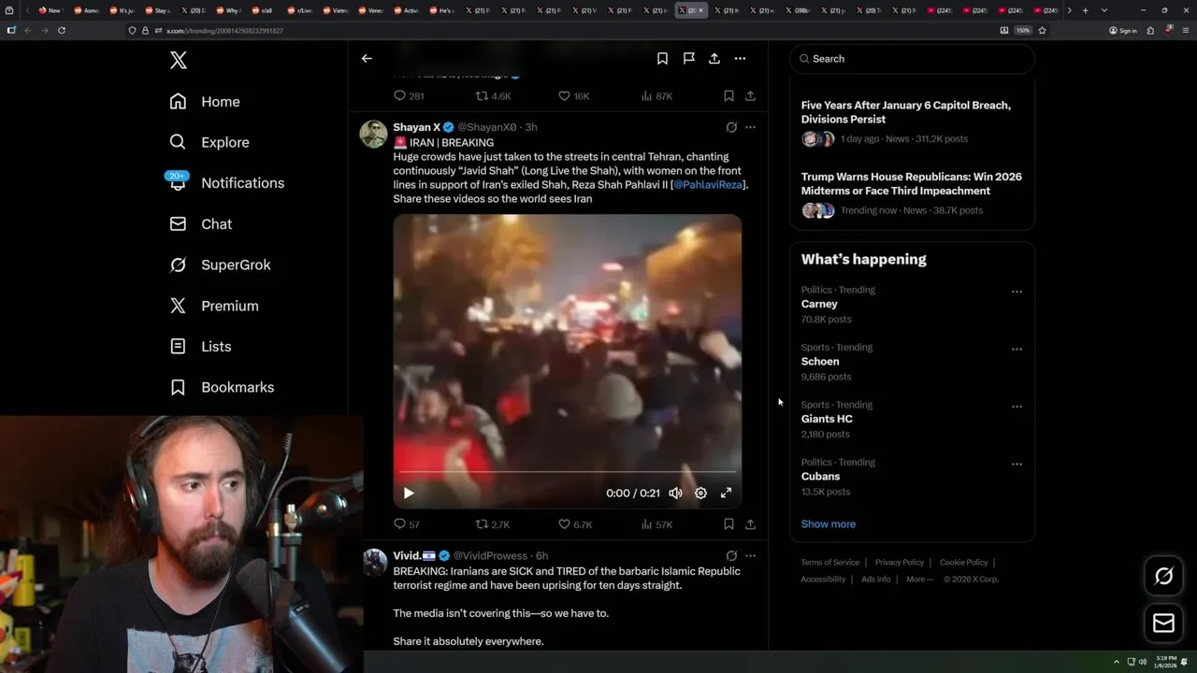Open Giants HC trending topic

click(x=827, y=419)
